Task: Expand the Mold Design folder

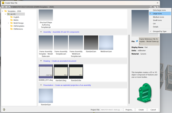Action: point(8,23)
